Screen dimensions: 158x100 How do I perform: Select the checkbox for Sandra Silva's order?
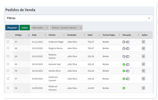coord(8,71)
